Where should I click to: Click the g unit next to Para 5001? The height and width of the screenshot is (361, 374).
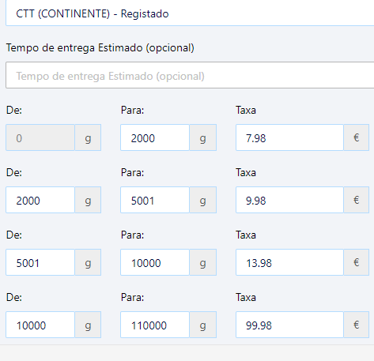pyautogui.click(x=203, y=200)
